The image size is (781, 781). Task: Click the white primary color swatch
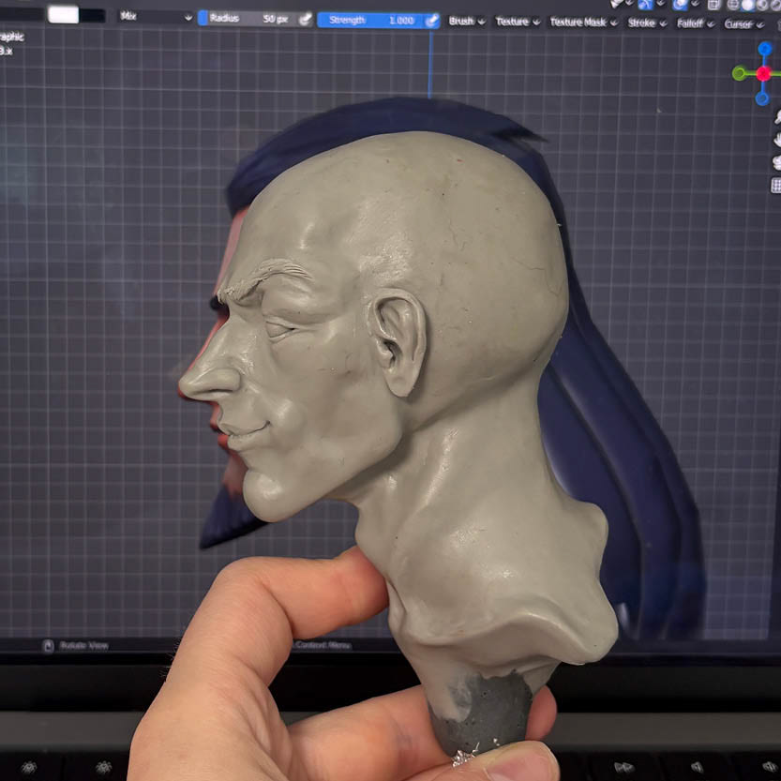63,15
